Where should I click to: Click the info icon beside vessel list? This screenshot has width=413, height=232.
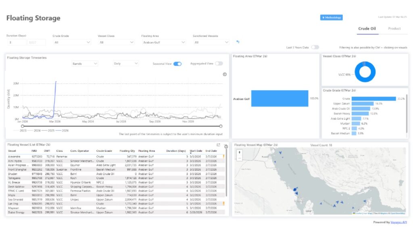225,147
